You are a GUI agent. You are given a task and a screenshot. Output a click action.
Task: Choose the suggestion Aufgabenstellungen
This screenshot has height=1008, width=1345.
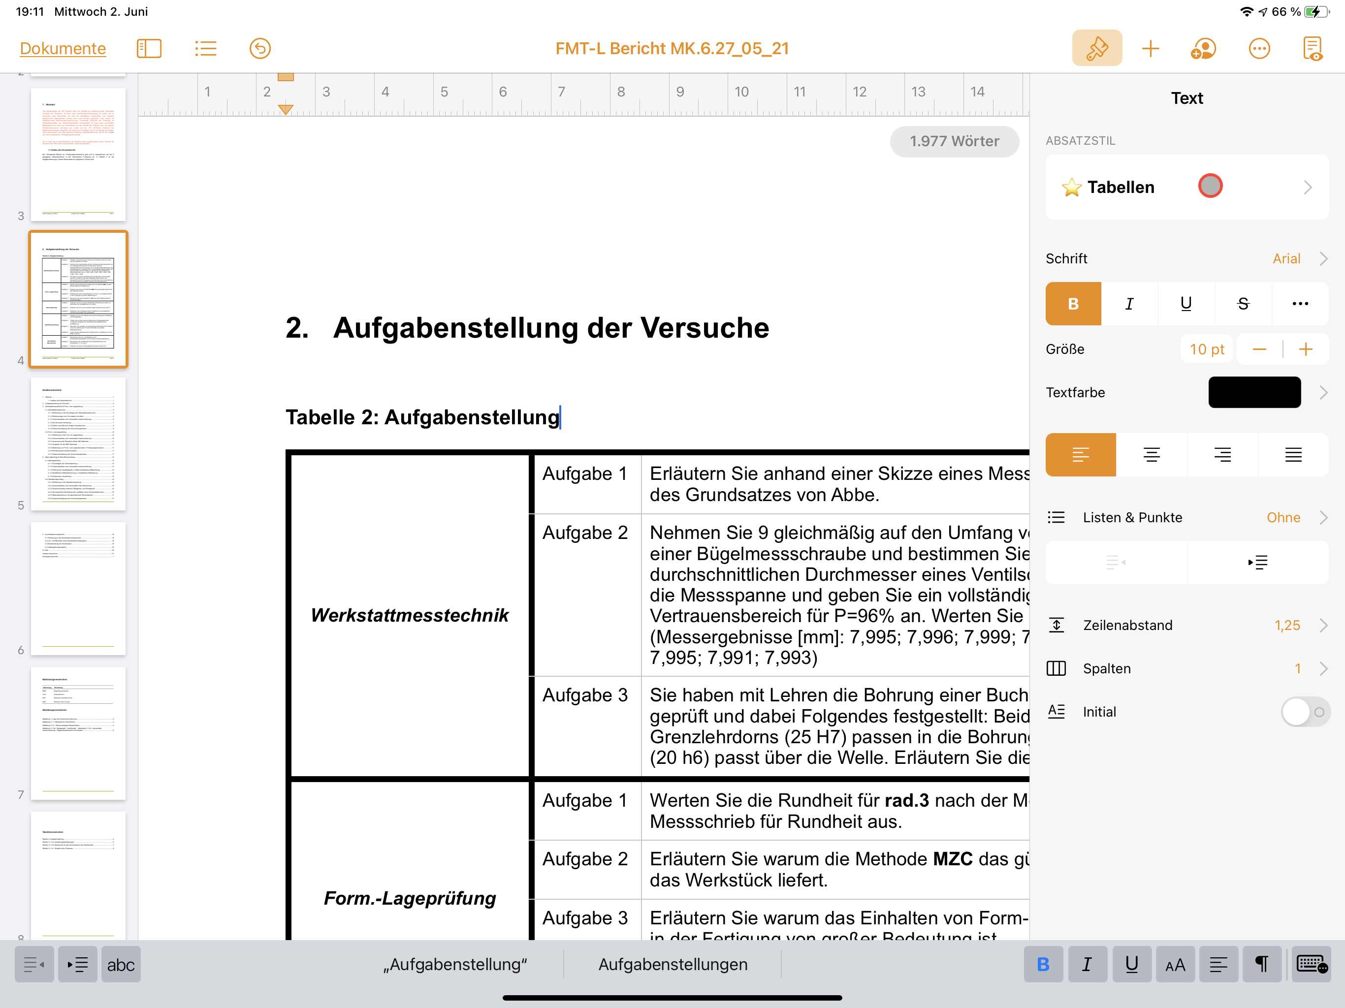672,964
